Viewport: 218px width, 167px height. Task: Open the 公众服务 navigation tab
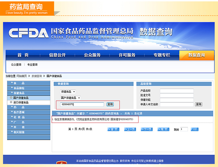click(x=92, y=55)
